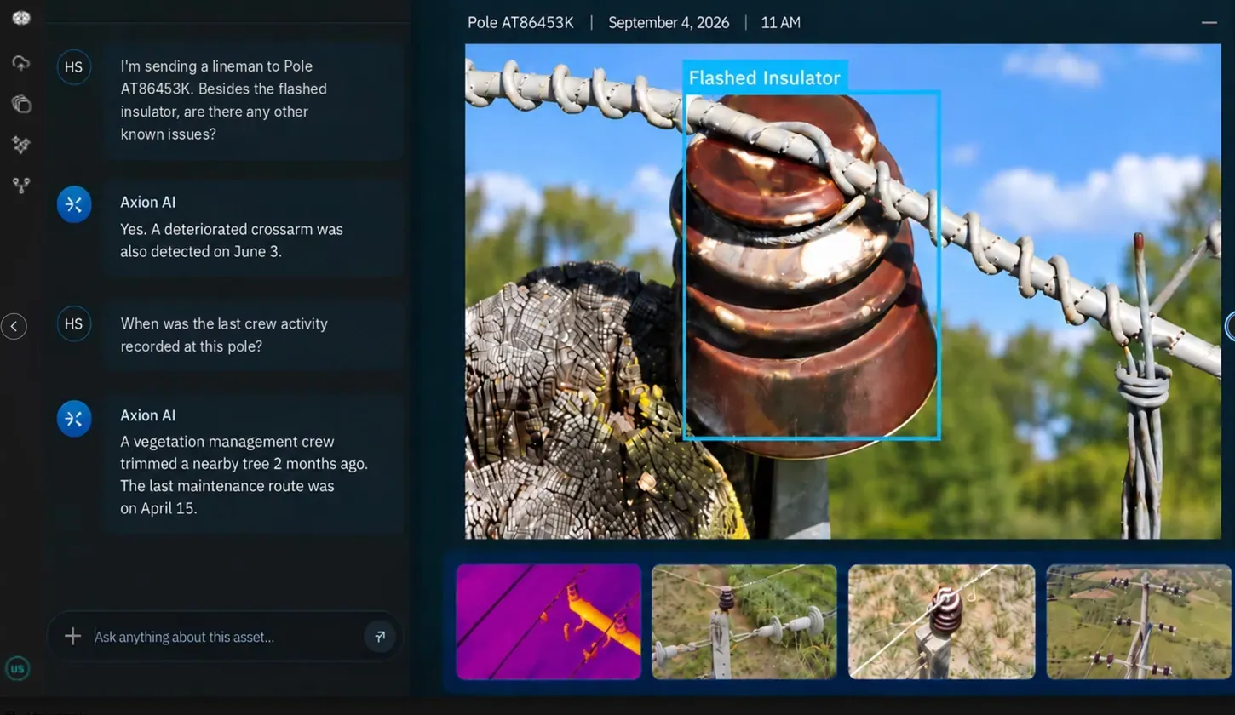Click the branching network icon in sidebar
1235x715 pixels.
tap(21, 185)
